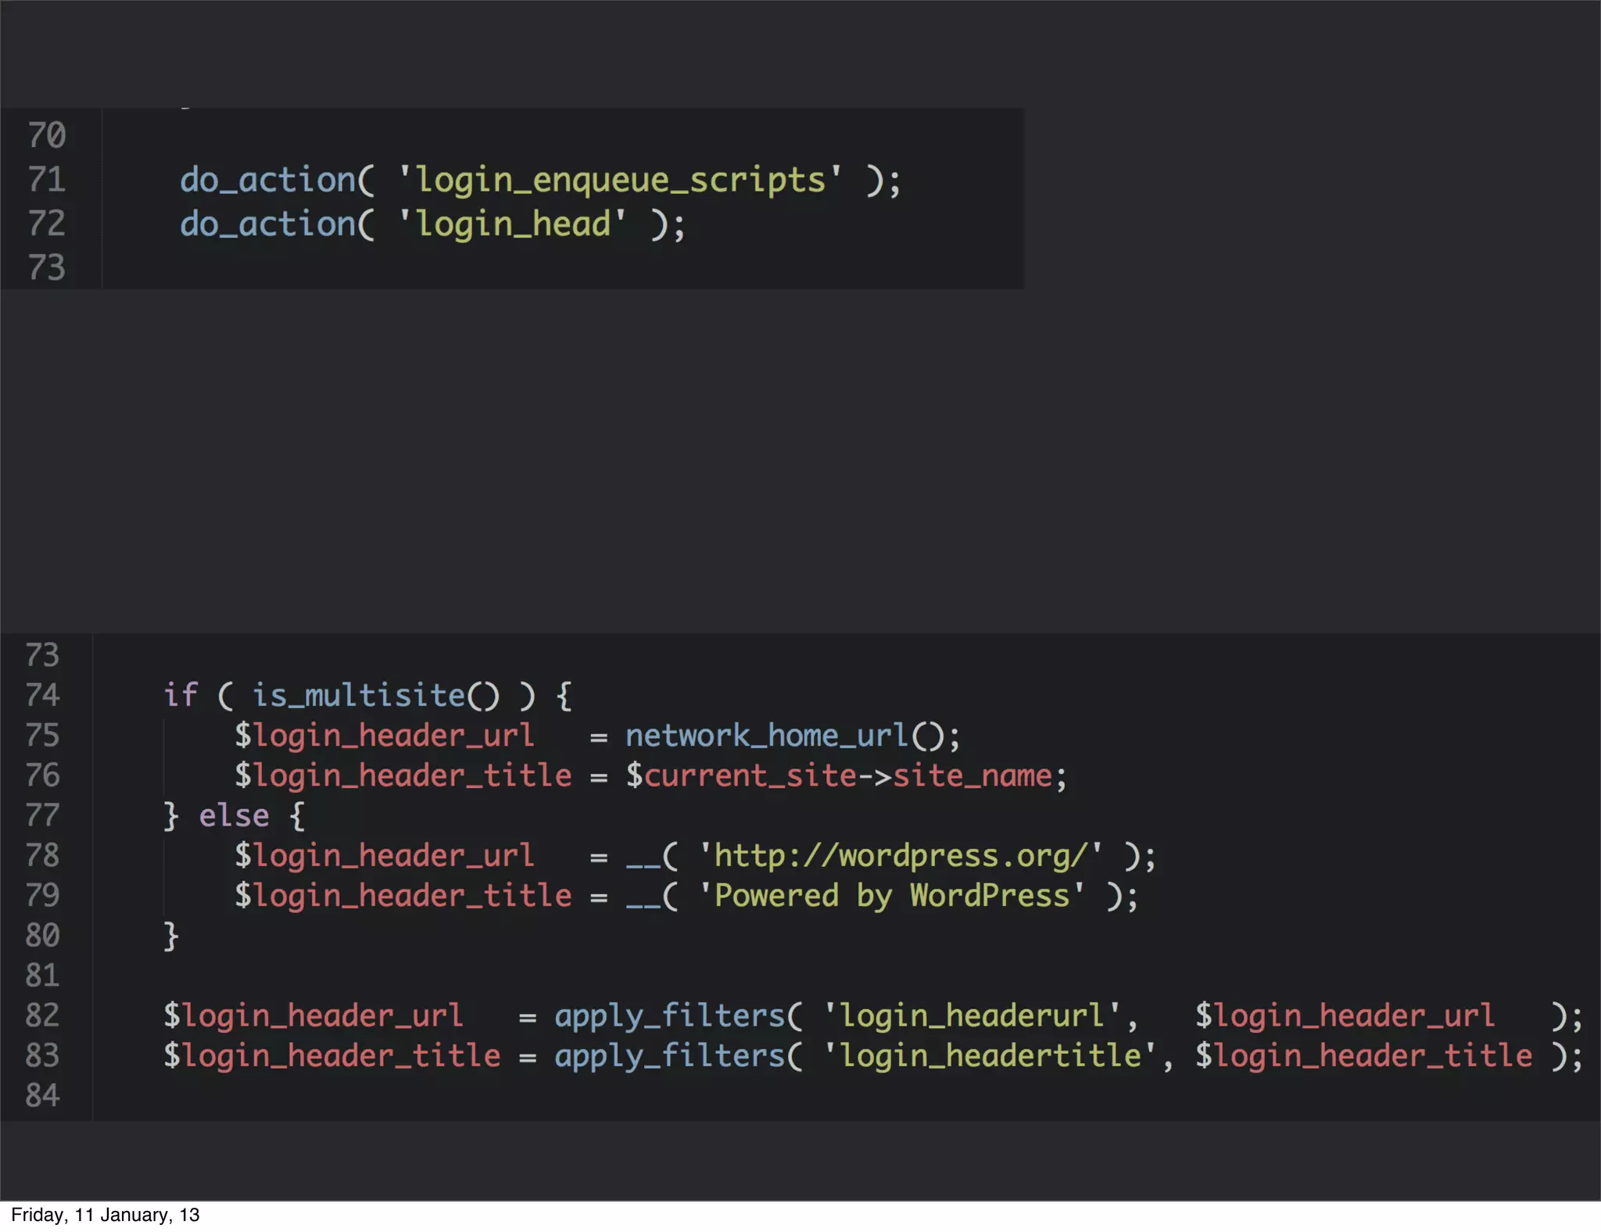Click 'http://wordpress.org/' string on line 78
The height and width of the screenshot is (1232, 1601).
(x=901, y=856)
